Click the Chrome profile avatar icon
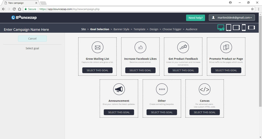Image resolution: width=262 pixels, height=139 pixels. (x=230, y=3)
